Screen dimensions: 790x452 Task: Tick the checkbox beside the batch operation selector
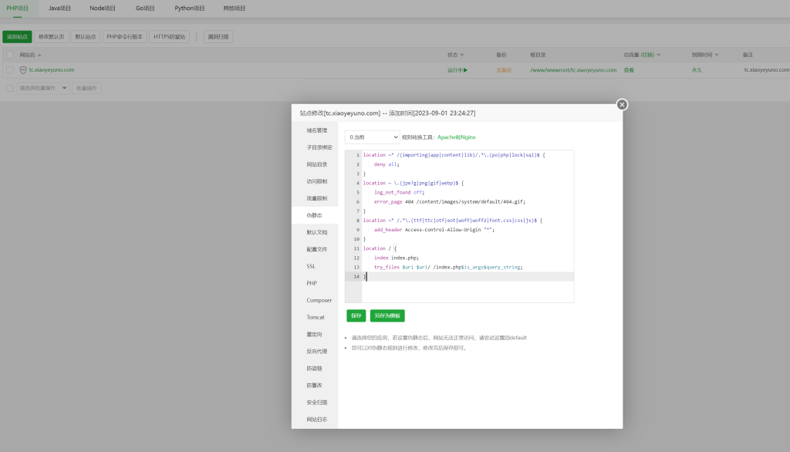pyautogui.click(x=9, y=88)
